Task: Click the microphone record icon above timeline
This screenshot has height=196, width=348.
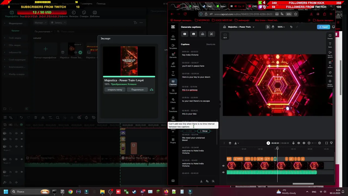Action: (x=293, y=143)
